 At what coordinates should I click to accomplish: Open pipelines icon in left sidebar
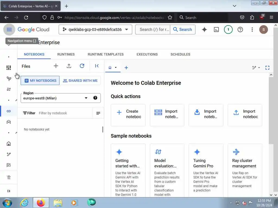[x=9, y=89]
